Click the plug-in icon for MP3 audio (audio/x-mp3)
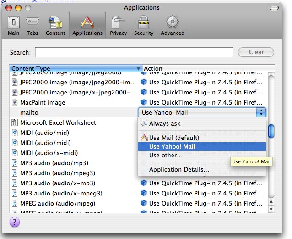The width and height of the screenshot is (292, 239). click(144, 183)
